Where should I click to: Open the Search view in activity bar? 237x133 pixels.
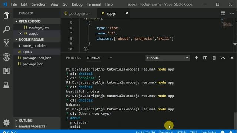tap(6, 29)
